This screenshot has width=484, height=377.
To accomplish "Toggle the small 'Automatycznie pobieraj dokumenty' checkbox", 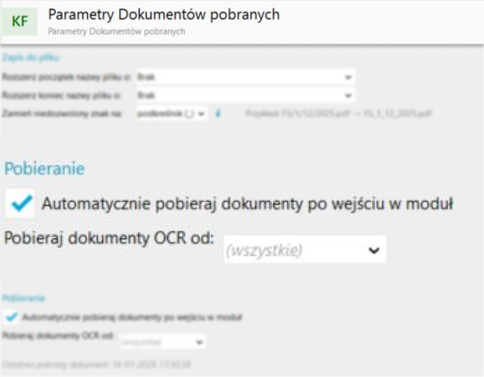I will (x=12, y=317).
